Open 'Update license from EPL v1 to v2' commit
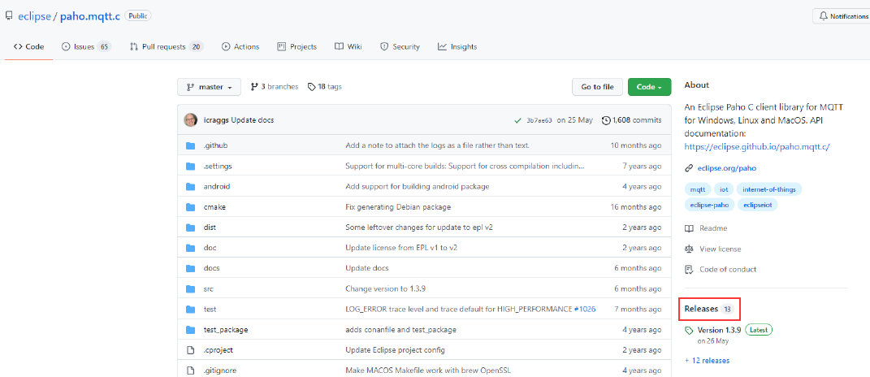870x377 pixels. coord(401,248)
